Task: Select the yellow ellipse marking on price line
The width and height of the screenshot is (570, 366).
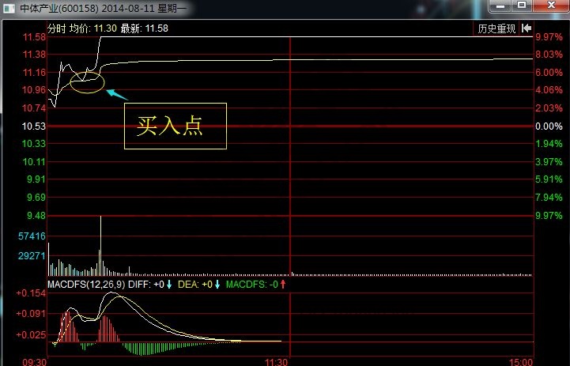Action: tap(87, 81)
